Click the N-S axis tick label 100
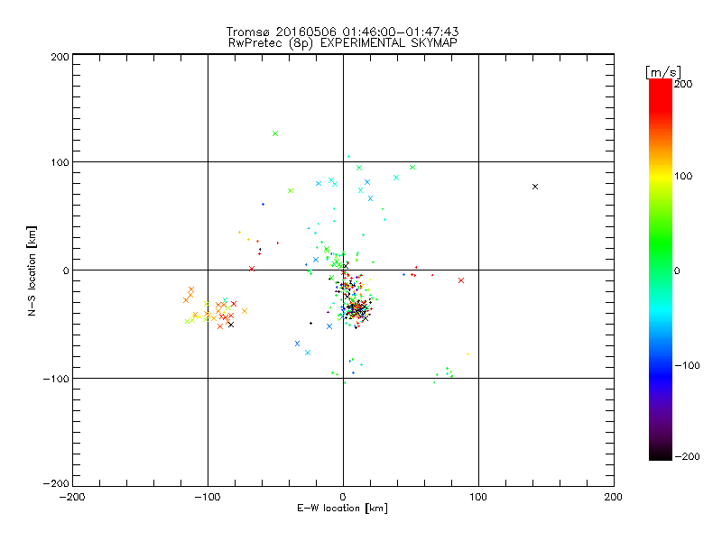Viewport: 722px width, 541px height. pyautogui.click(x=60, y=162)
